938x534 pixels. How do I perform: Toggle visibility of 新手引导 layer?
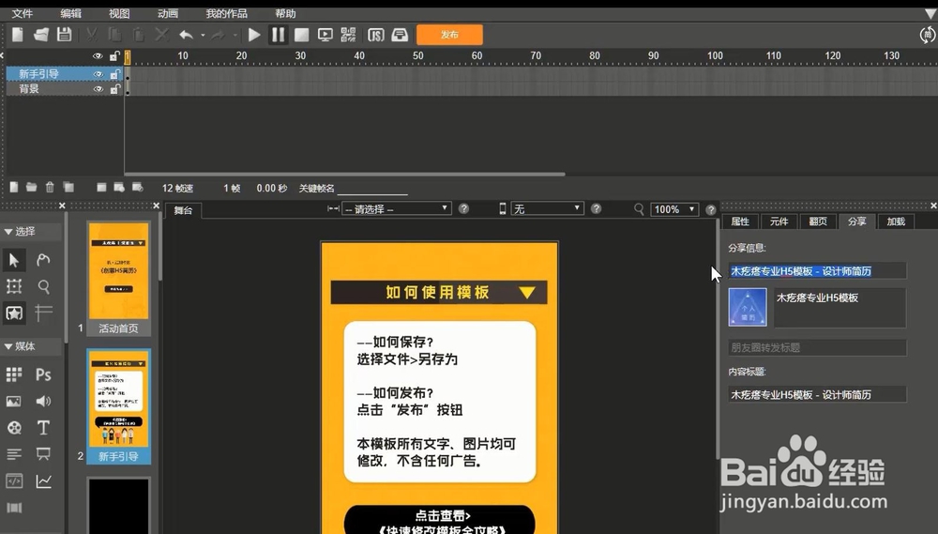(x=98, y=74)
